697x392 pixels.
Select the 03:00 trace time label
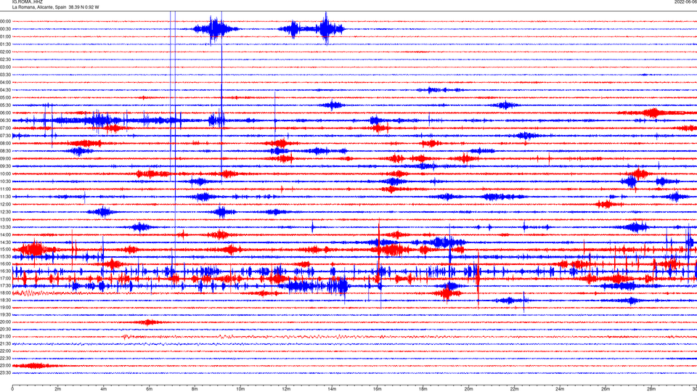pyautogui.click(x=5, y=67)
